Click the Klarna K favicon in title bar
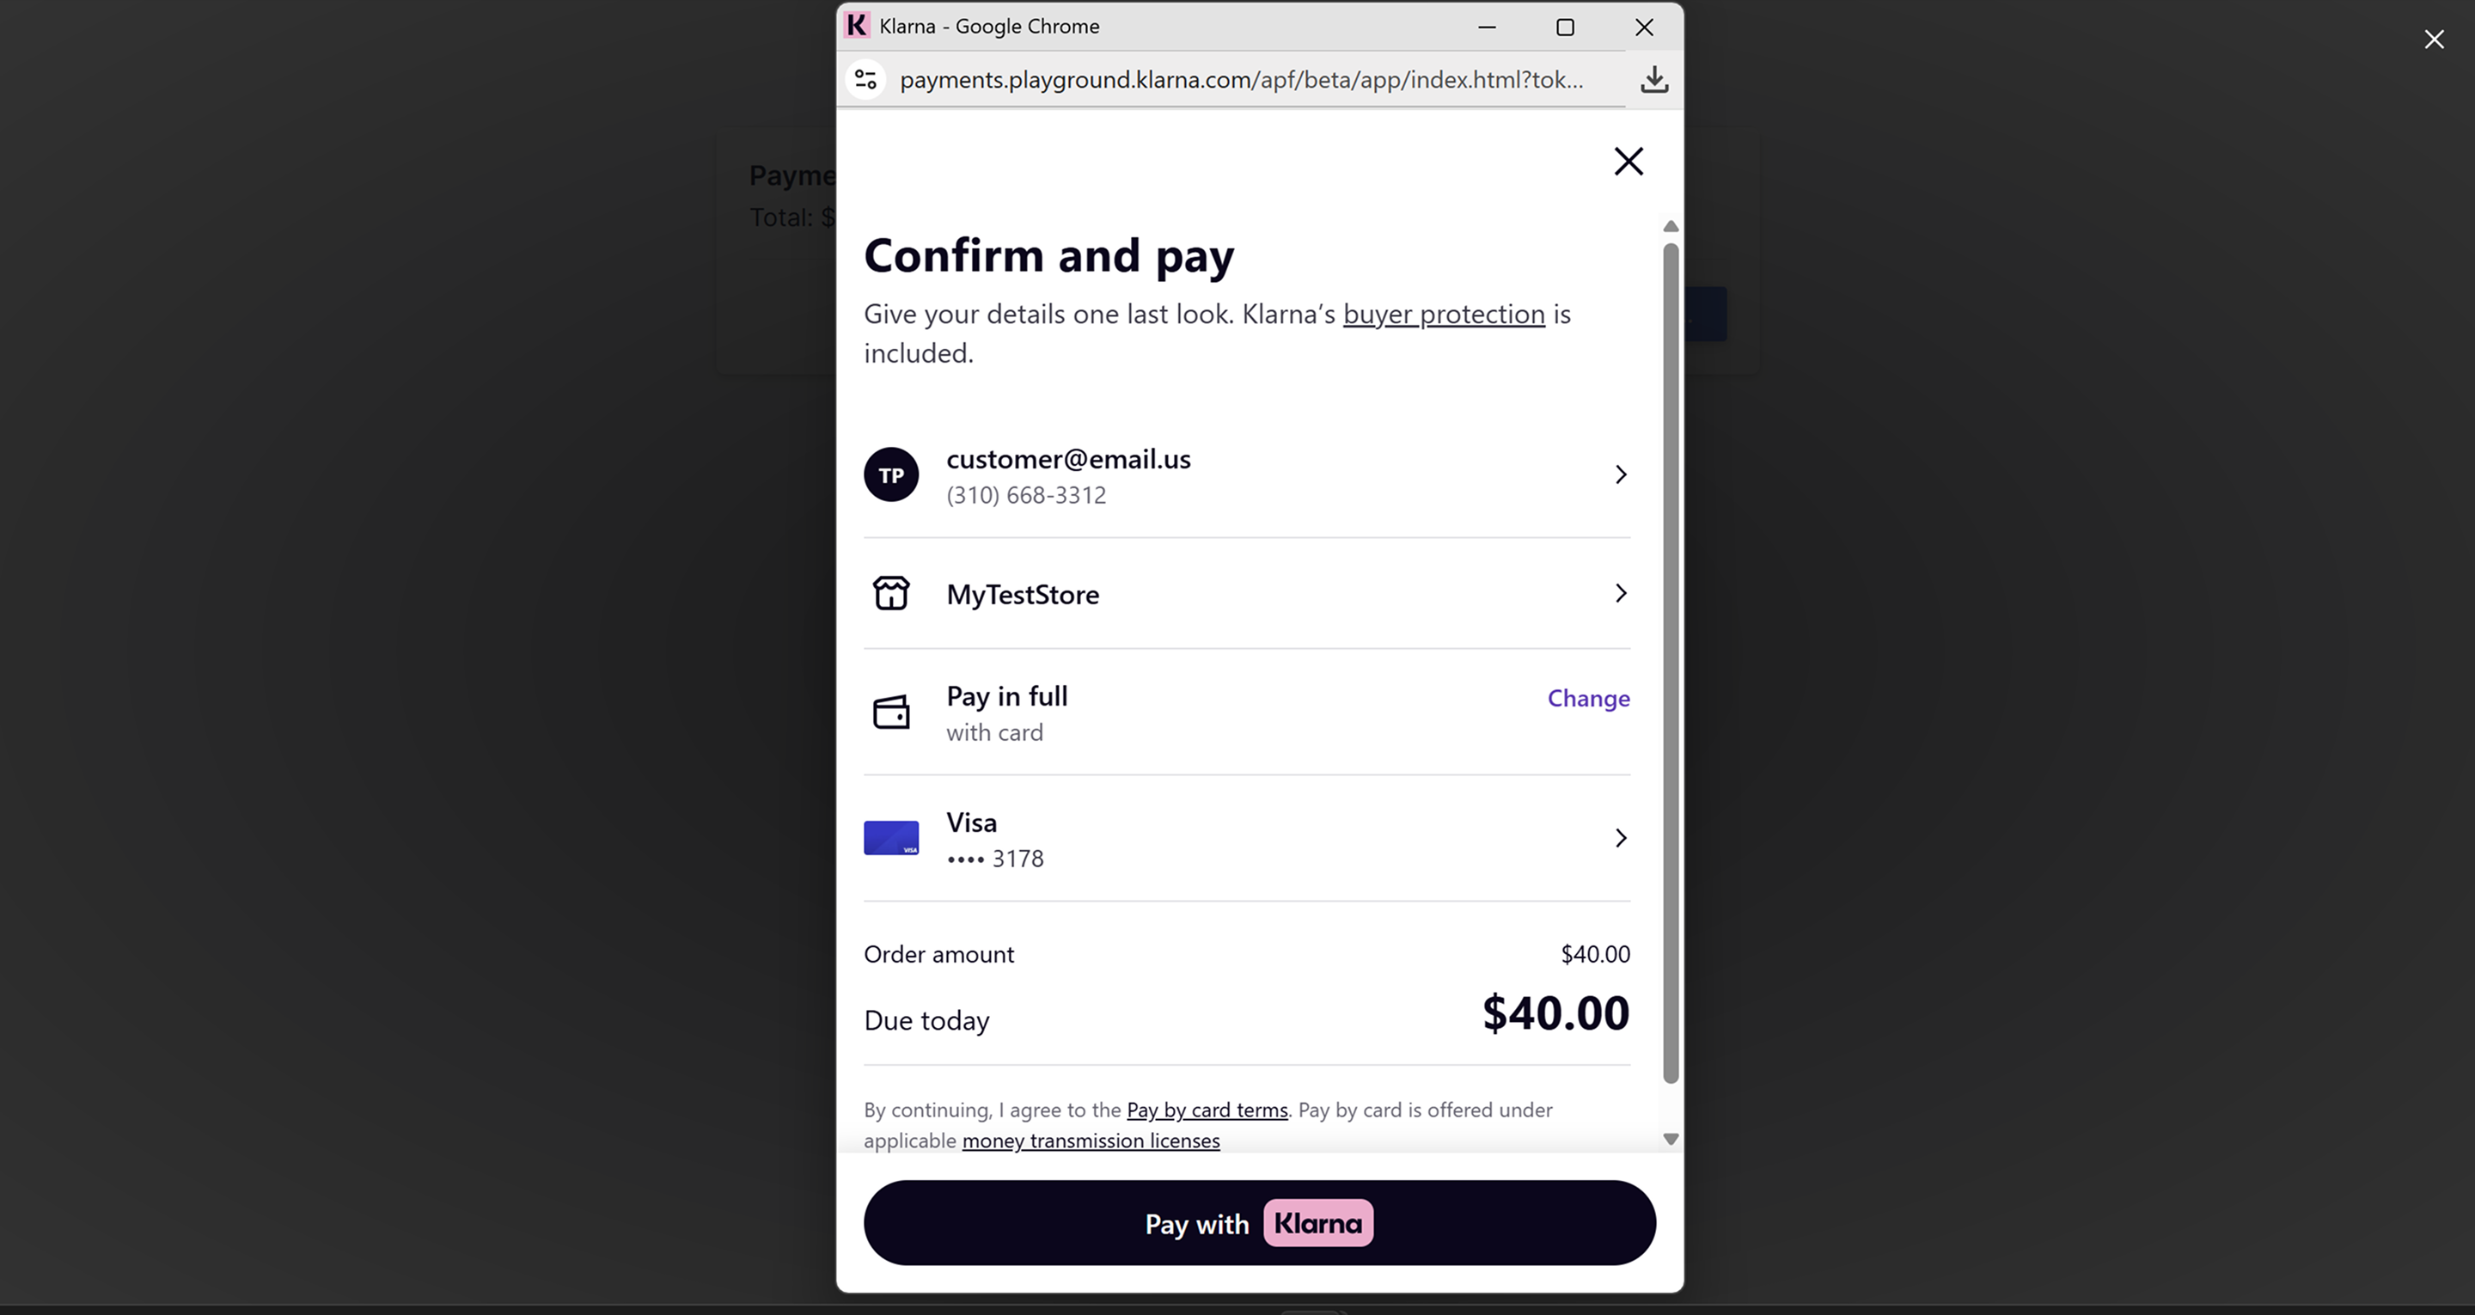 click(856, 26)
